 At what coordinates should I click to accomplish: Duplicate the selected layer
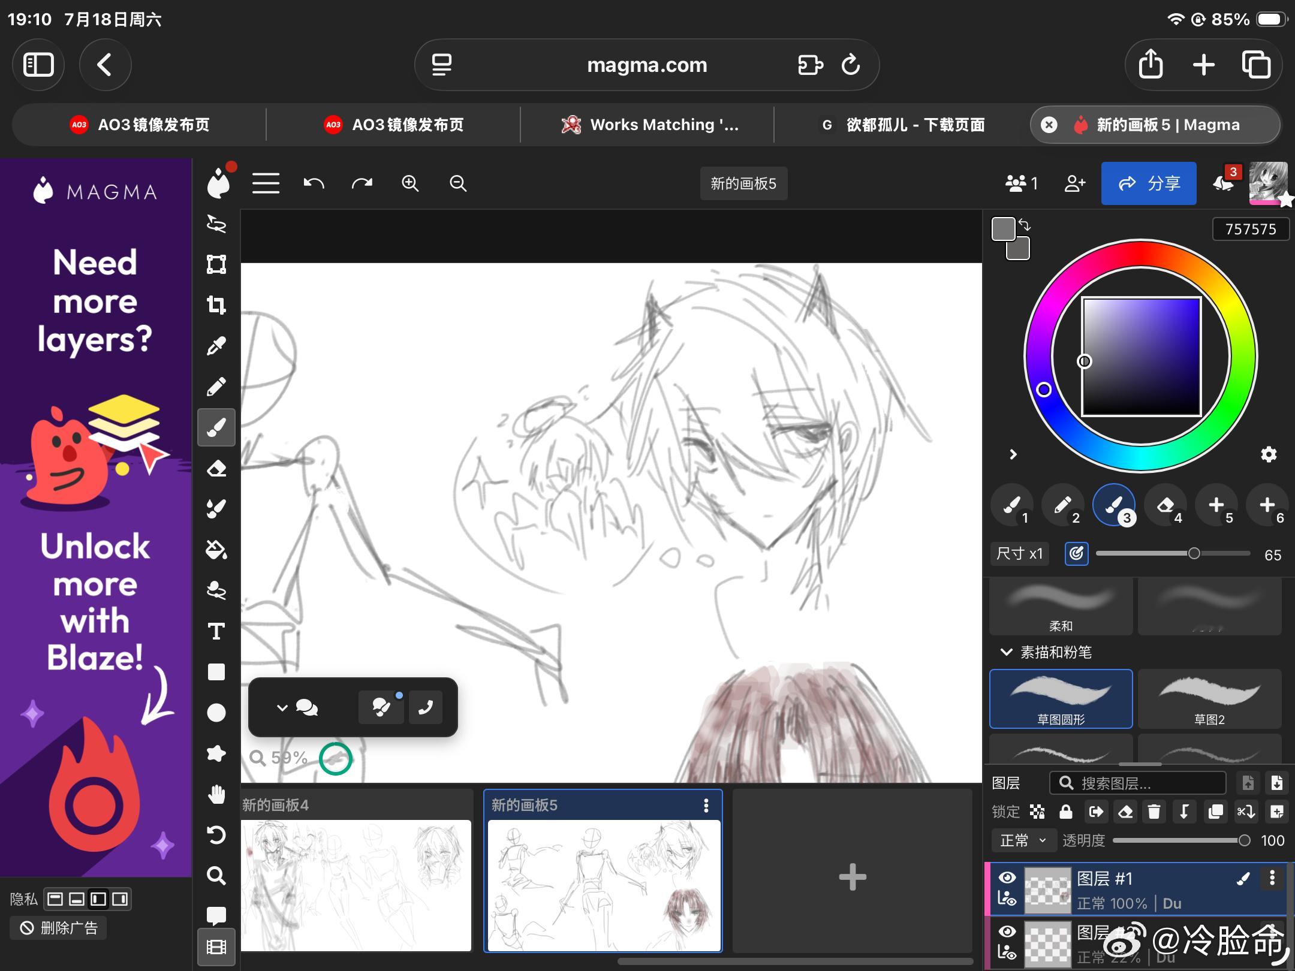[1215, 812]
